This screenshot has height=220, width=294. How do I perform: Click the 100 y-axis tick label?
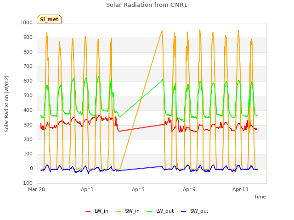(x=28, y=154)
